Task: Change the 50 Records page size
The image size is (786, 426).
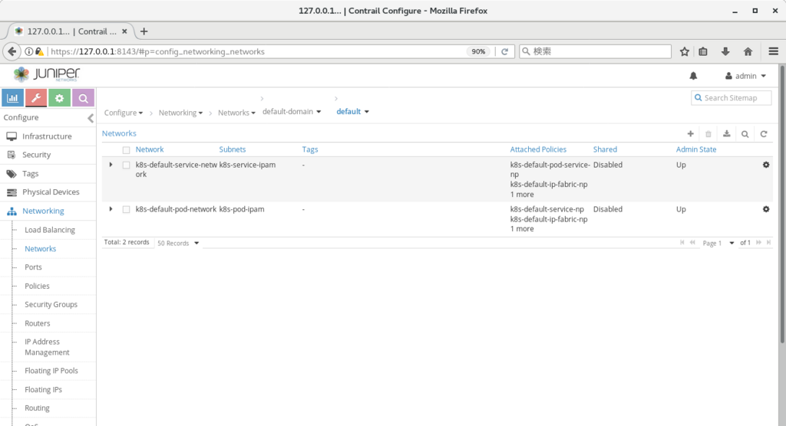Action: (x=178, y=244)
